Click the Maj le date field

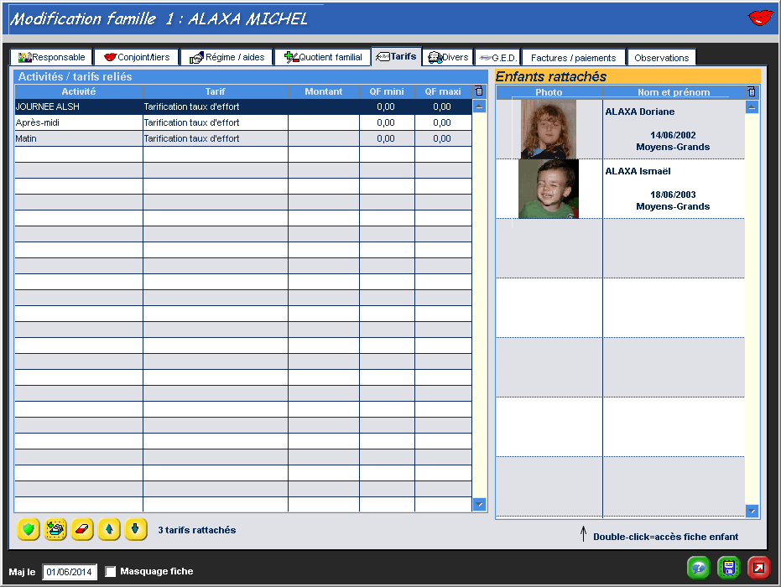(x=70, y=572)
